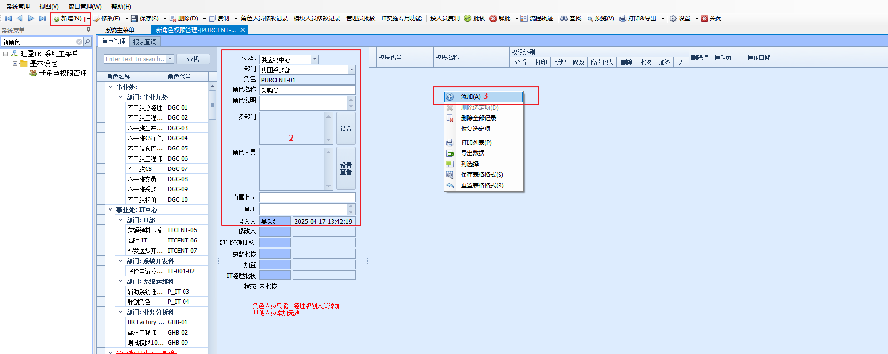Collapse the 部门: 事业九处 group
Screen dimensions: 888x354
pos(121,97)
